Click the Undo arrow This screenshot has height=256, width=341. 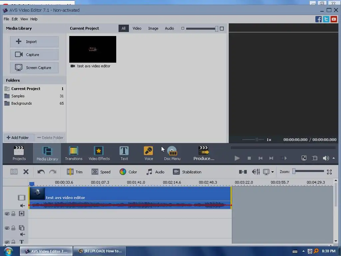(41, 172)
